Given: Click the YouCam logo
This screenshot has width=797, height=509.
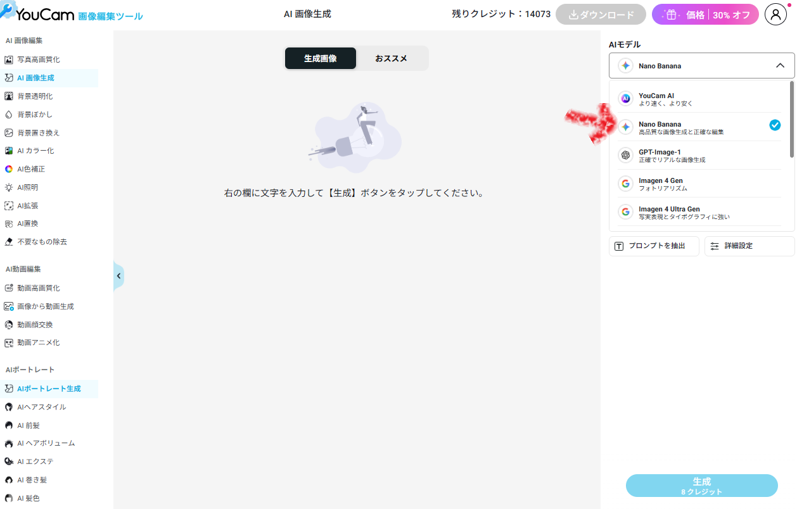Looking at the screenshot, I should (72, 14).
